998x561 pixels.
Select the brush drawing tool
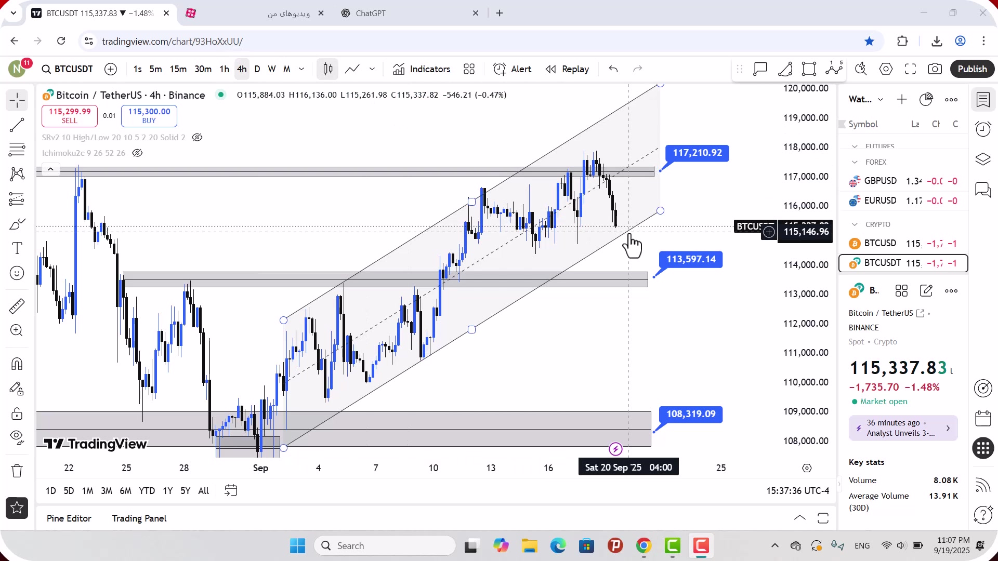click(17, 224)
